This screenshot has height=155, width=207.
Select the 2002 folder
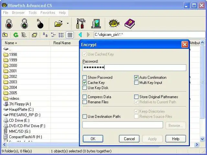10,77
